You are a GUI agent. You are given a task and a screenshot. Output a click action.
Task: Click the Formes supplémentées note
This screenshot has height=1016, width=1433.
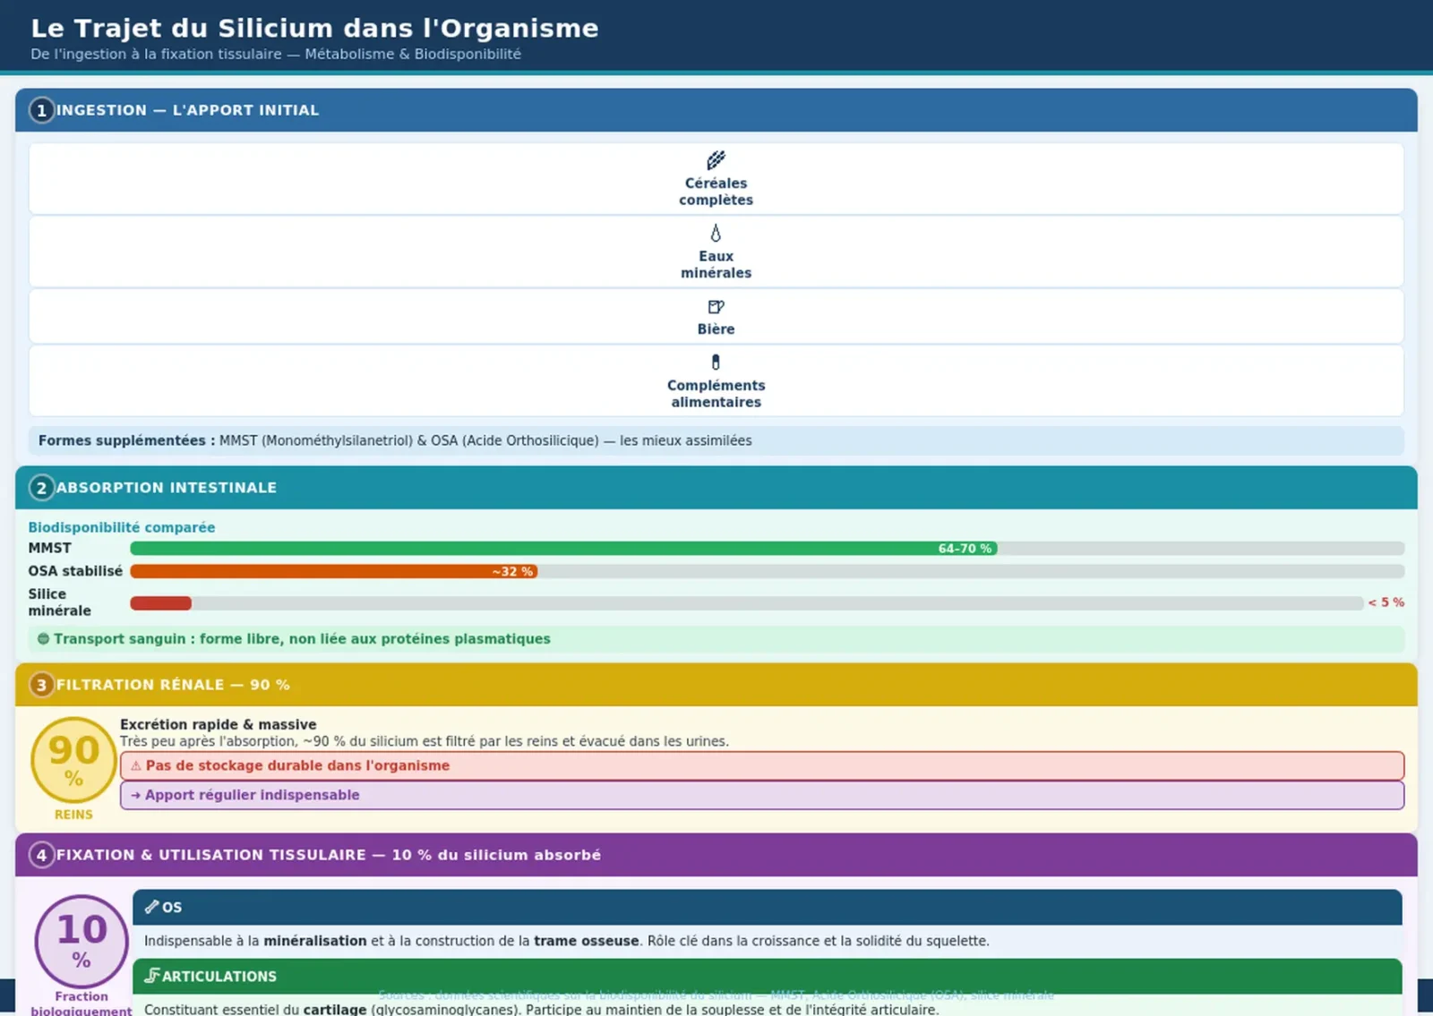click(x=716, y=440)
